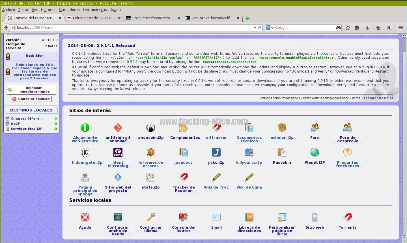Open the Archivo menu

tap(8, 10)
